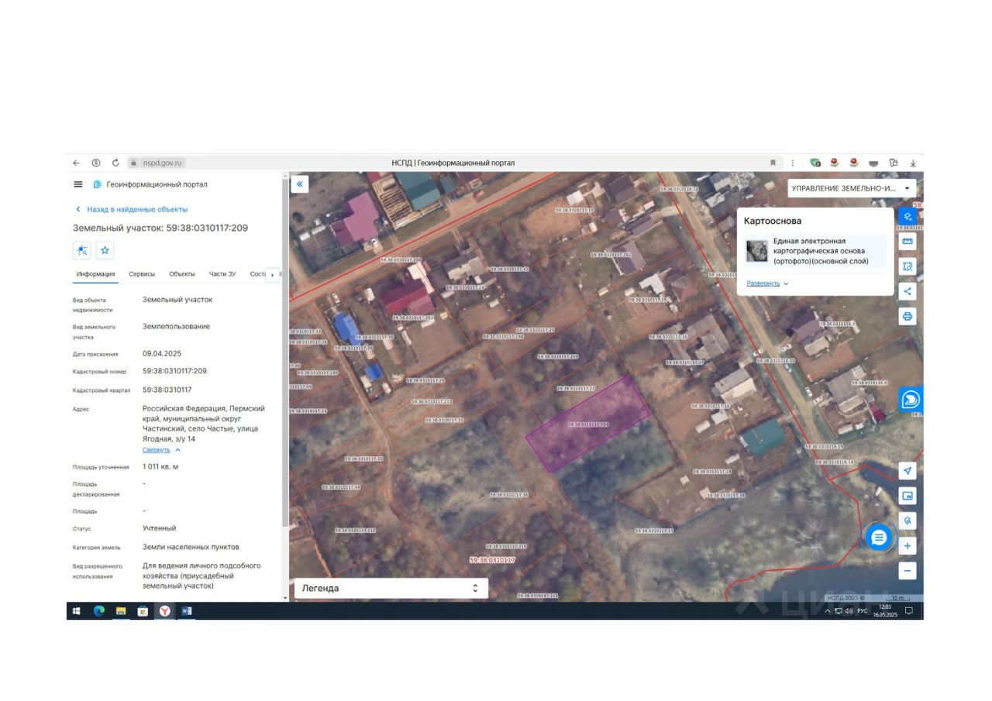Click the area value 1 011 кв. м
Screen dimensions: 992x701
click(160, 467)
